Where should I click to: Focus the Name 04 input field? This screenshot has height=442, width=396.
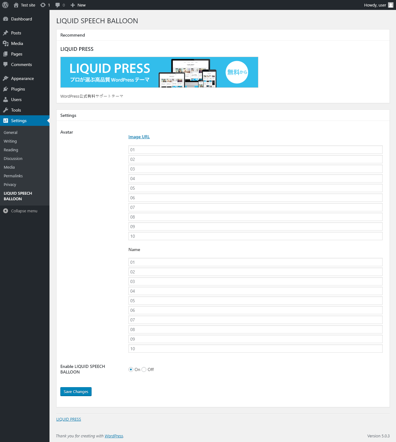[x=256, y=291]
